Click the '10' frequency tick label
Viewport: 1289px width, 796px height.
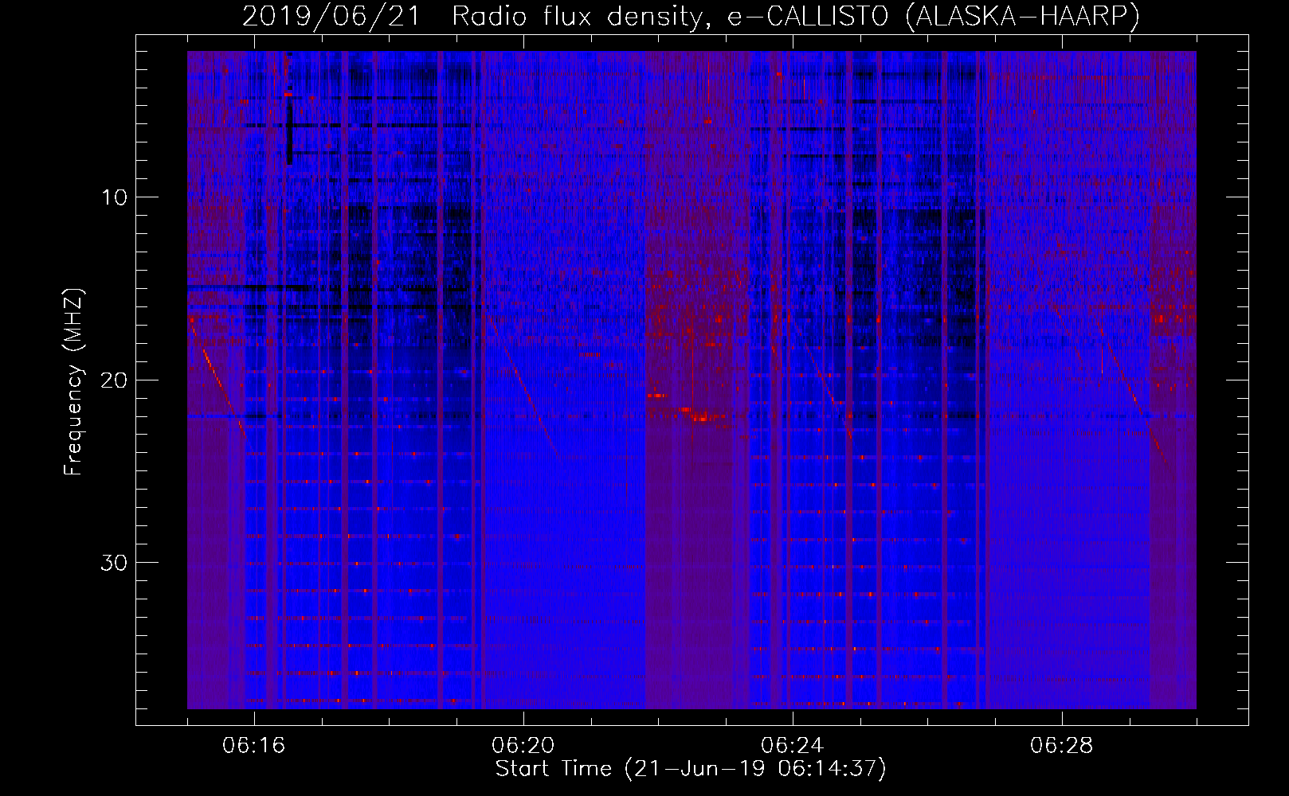(115, 197)
